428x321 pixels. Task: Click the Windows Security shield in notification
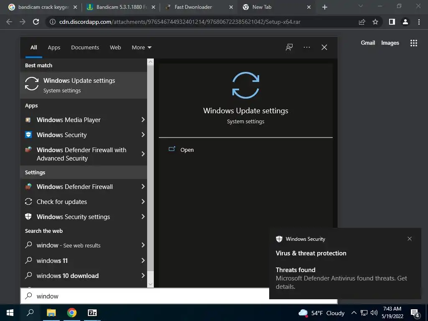279,239
